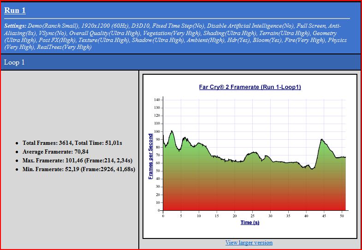Select the 'Average Framerate: 70,84' line
This screenshot has height=250, width=362.
[55, 152]
